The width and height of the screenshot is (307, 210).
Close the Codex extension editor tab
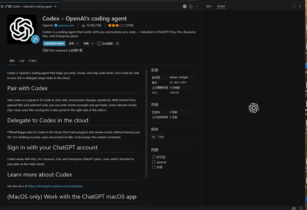point(56,7)
